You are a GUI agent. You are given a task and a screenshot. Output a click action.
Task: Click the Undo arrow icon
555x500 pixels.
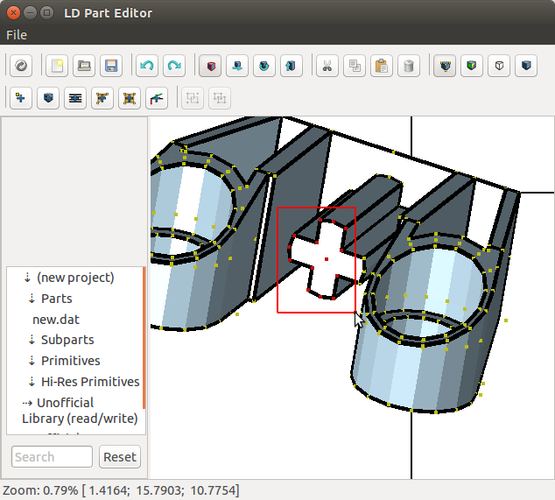pyautogui.click(x=147, y=66)
